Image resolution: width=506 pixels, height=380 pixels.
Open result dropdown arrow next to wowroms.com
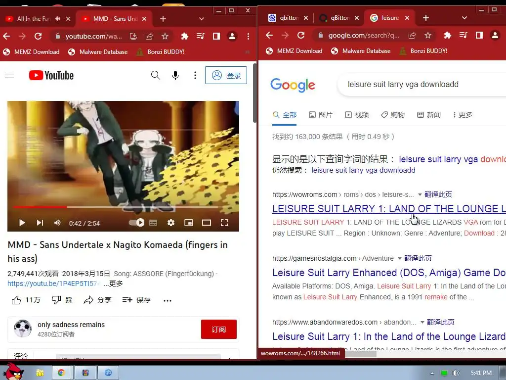coord(420,194)
